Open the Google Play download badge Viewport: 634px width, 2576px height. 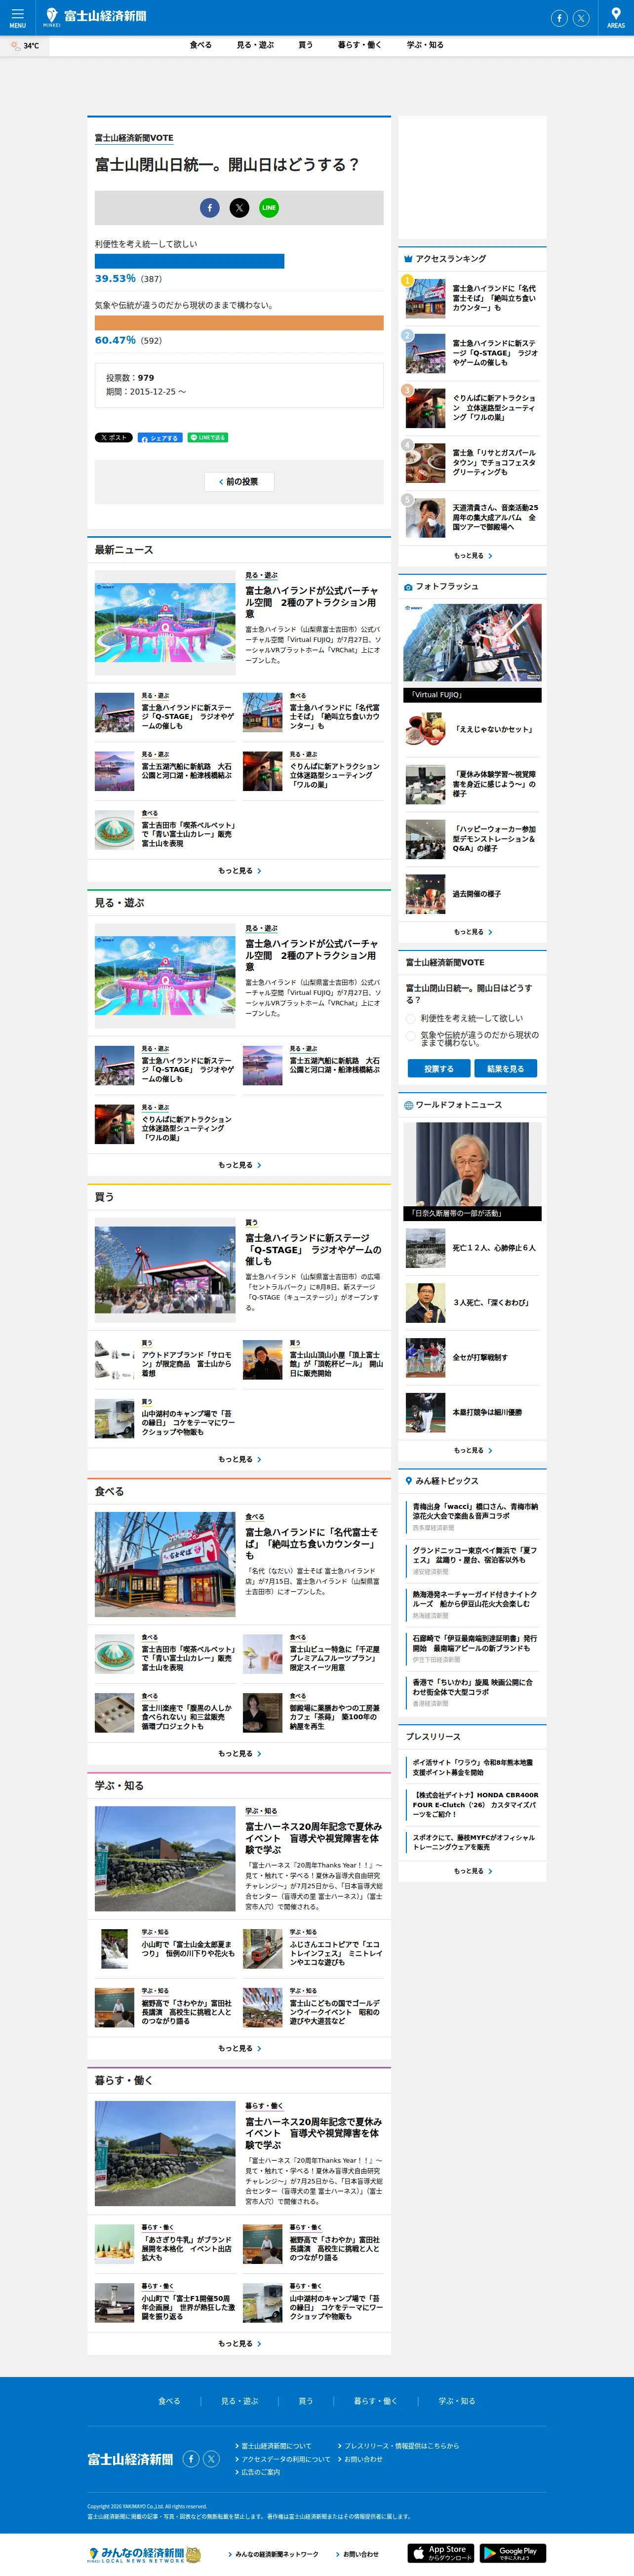[513, 2553]
